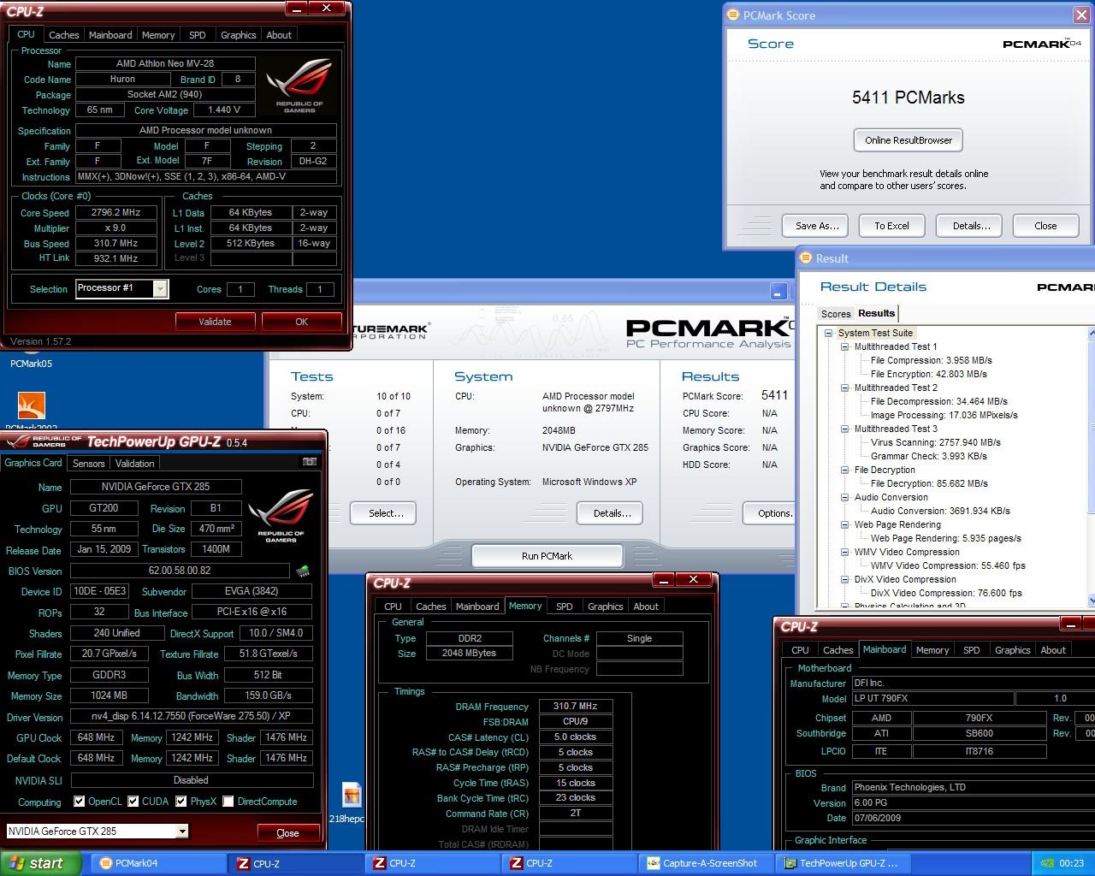1095x876 pixels.
Task: Open About tab in top CPU-Z window
Action: tap(279, 35)
